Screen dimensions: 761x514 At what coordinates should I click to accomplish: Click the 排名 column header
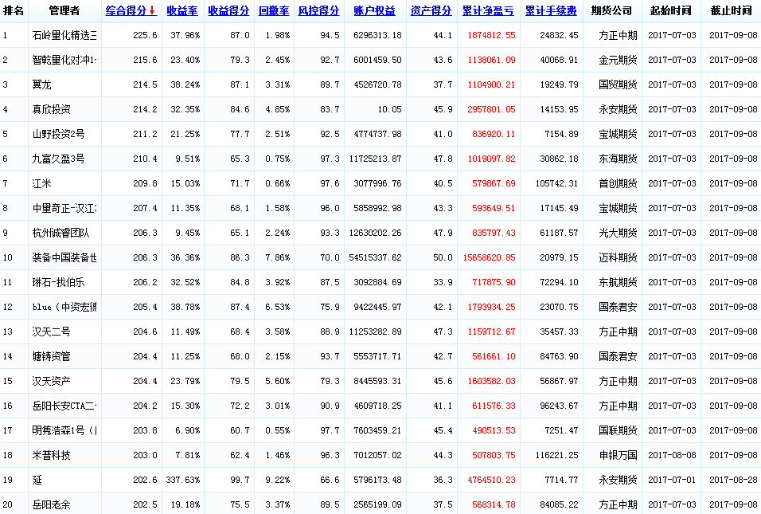[14, 10]
